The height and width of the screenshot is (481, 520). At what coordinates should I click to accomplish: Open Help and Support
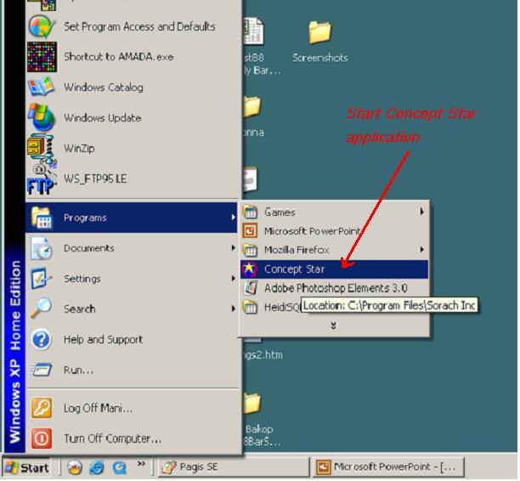pos(133,339)
